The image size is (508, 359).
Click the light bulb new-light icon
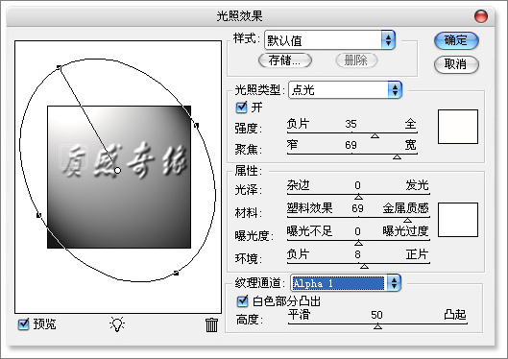coord(117,324)
